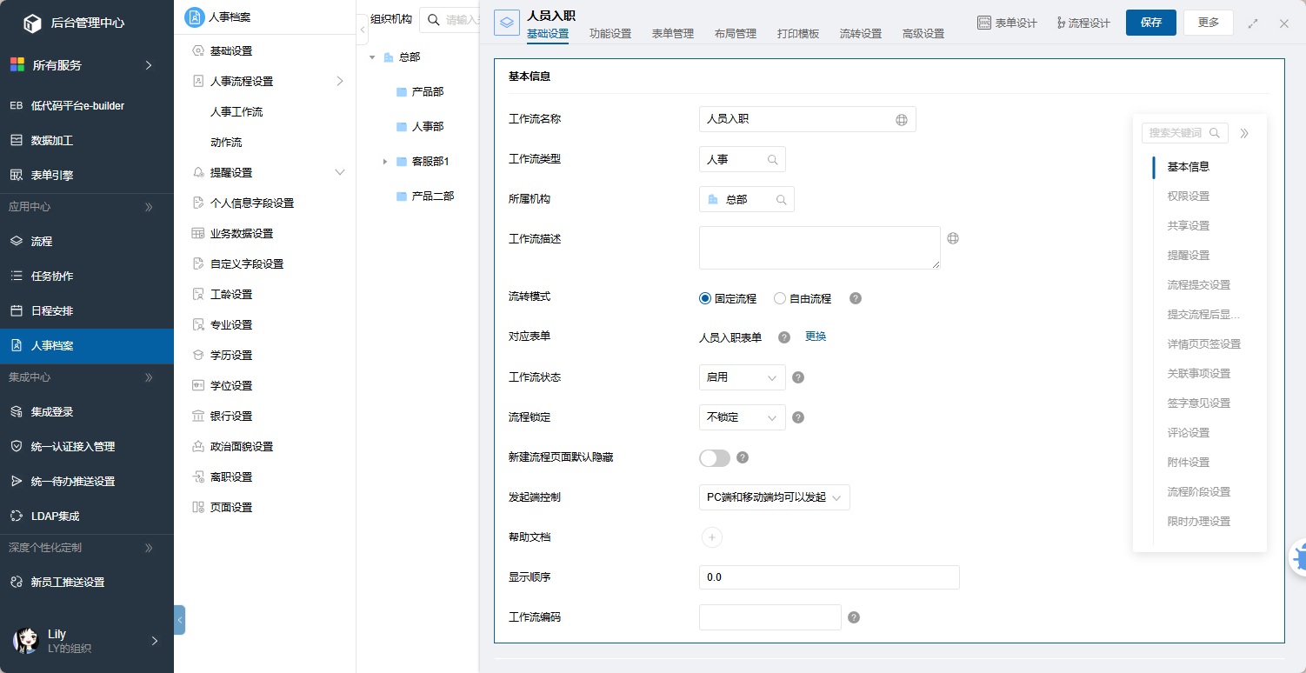1306x673 pixels.
Task: Switch to 功能设置 tab
Action: point(610,34)
